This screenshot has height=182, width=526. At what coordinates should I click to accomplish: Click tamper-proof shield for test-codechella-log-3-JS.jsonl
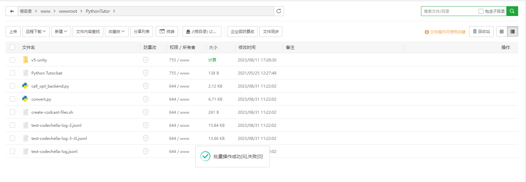coord(146,138)
